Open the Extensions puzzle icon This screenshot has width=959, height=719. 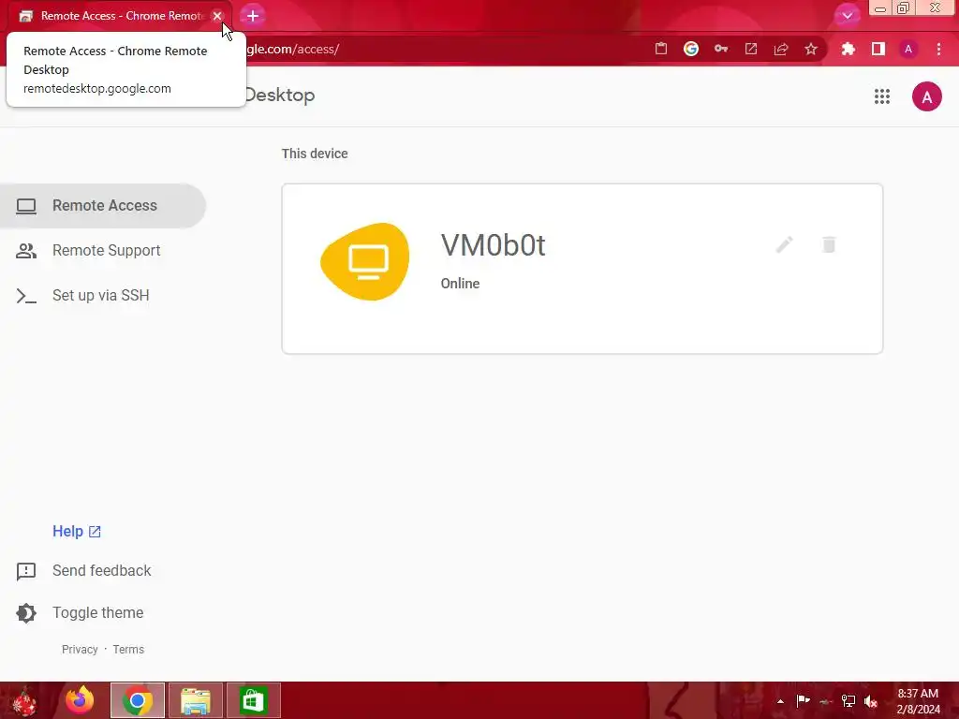click(848, 49)
